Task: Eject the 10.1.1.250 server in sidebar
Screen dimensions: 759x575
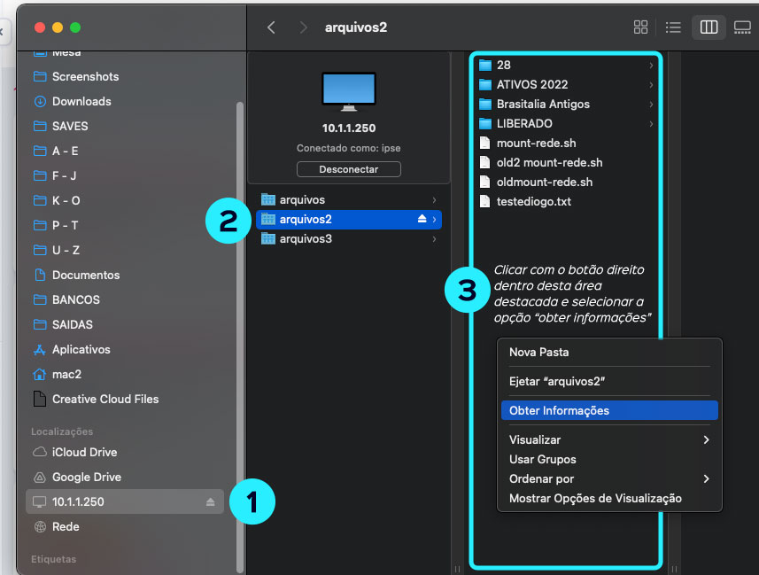Action: pyautogui.click(x=211, y=502)
